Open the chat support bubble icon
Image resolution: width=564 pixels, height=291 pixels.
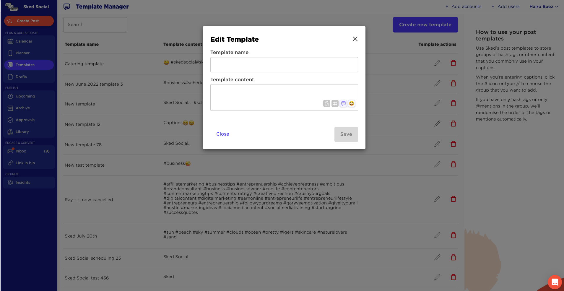coord(555,282)
